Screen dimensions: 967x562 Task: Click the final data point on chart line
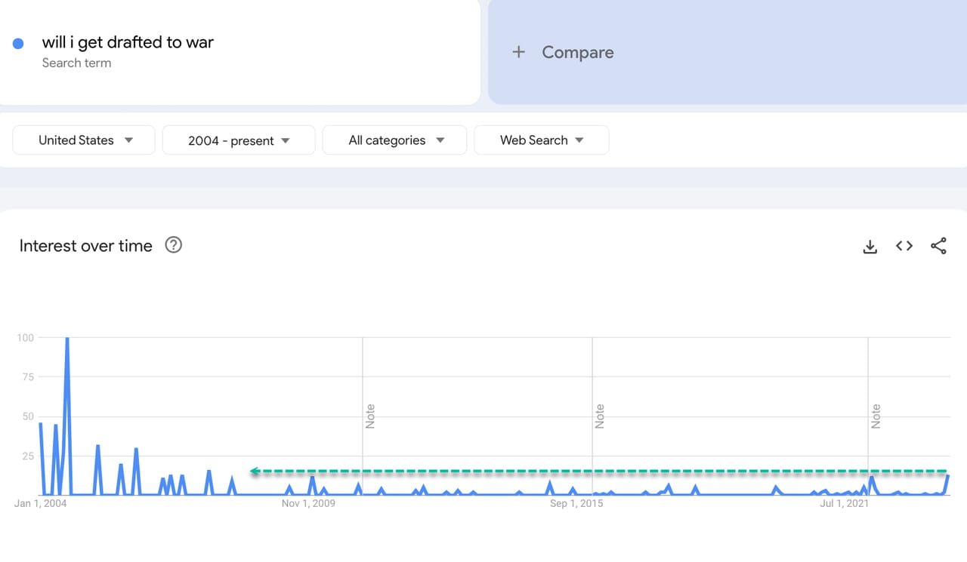coord(947,476)
